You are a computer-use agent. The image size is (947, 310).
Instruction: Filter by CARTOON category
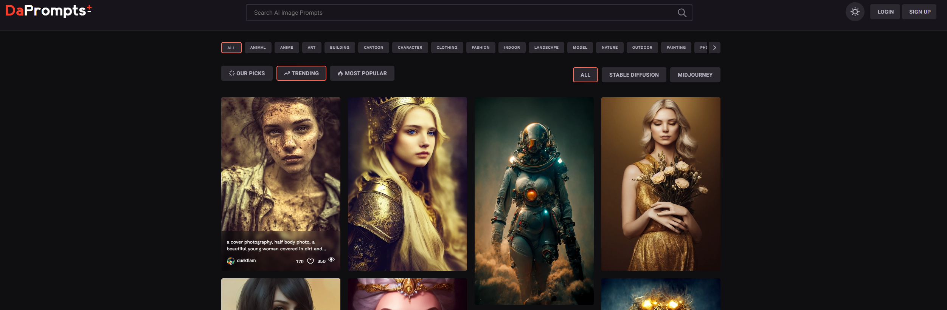coord(374,48)
